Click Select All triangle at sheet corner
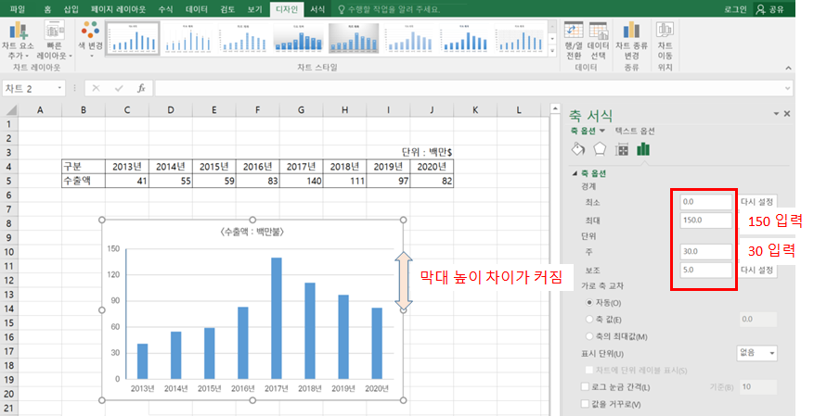814x416 pixels. [x=10, y=110]
